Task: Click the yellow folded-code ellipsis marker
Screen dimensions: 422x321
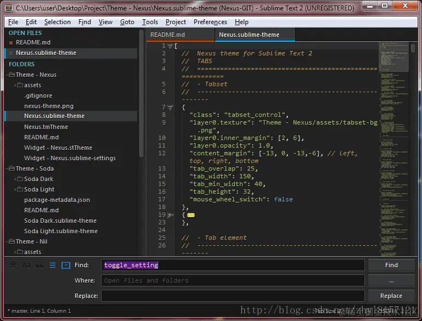Action: point(191,215)
